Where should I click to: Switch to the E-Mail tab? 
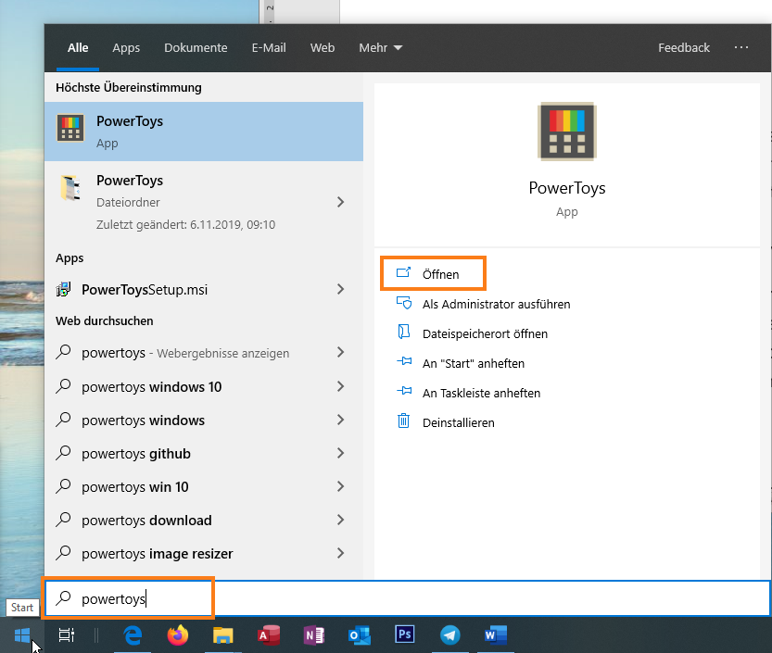[x=269, y=48]
